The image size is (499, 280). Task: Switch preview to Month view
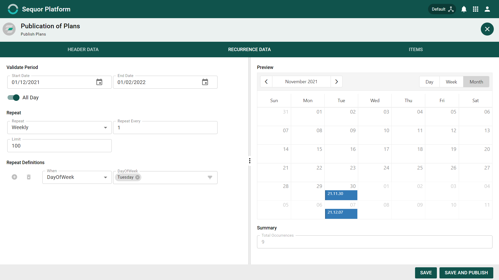(x=476, y=82)
